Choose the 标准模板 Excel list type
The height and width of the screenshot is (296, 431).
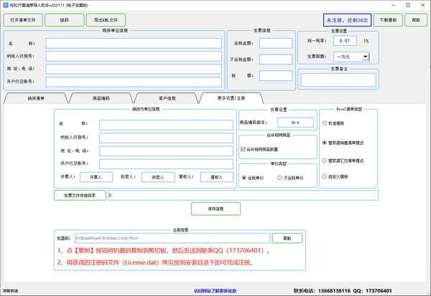pos(325,125)
